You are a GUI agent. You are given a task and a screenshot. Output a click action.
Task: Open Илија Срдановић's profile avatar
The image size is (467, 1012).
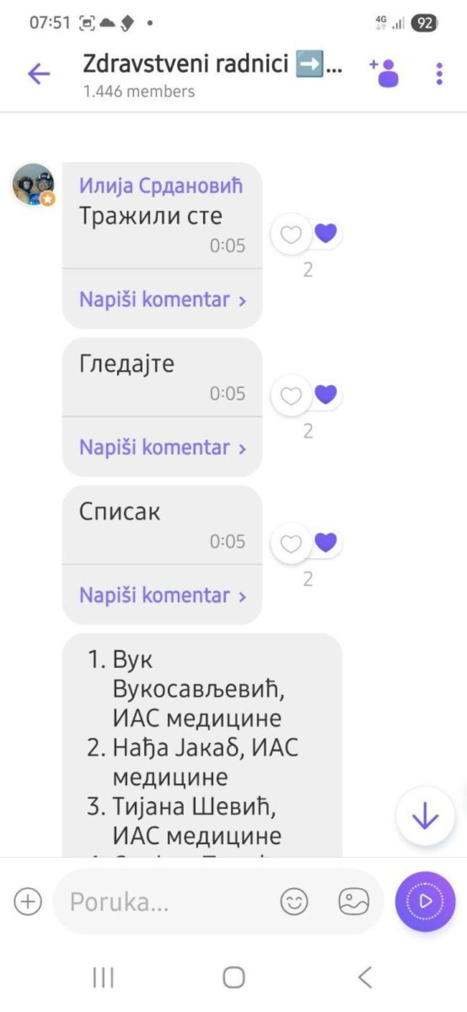(33, 184)
